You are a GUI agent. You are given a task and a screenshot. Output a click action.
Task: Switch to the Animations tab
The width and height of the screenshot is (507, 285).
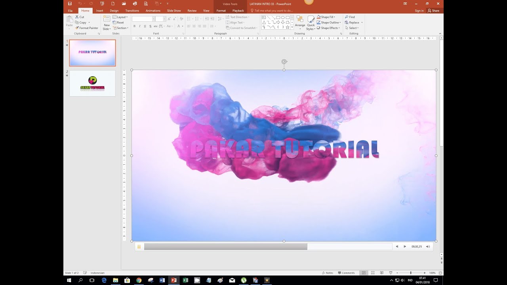pyautogui.click(x=153, y=11)
